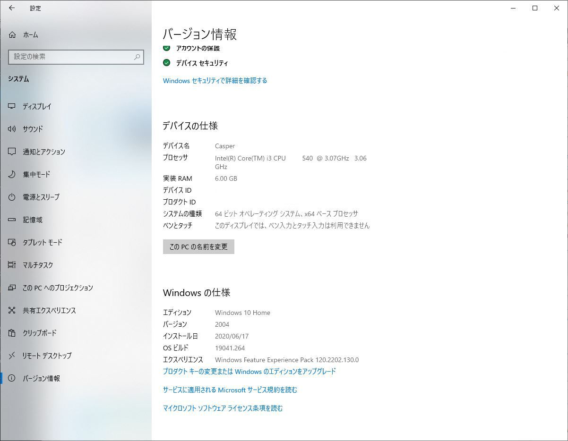Click この PC の名前を変更 button
The height and width of the screenshot is (441, 568).
click(x=198, y=246)
